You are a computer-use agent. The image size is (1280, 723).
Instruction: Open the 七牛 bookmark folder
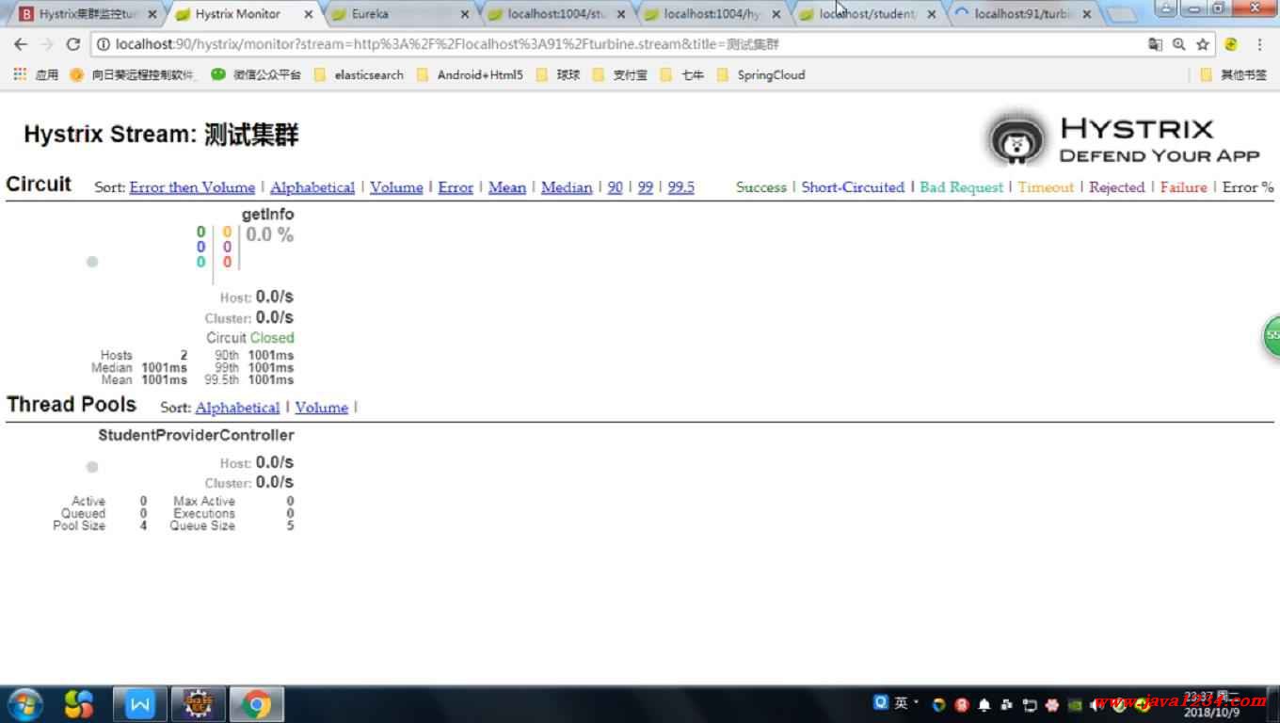(x=682, y=74)
